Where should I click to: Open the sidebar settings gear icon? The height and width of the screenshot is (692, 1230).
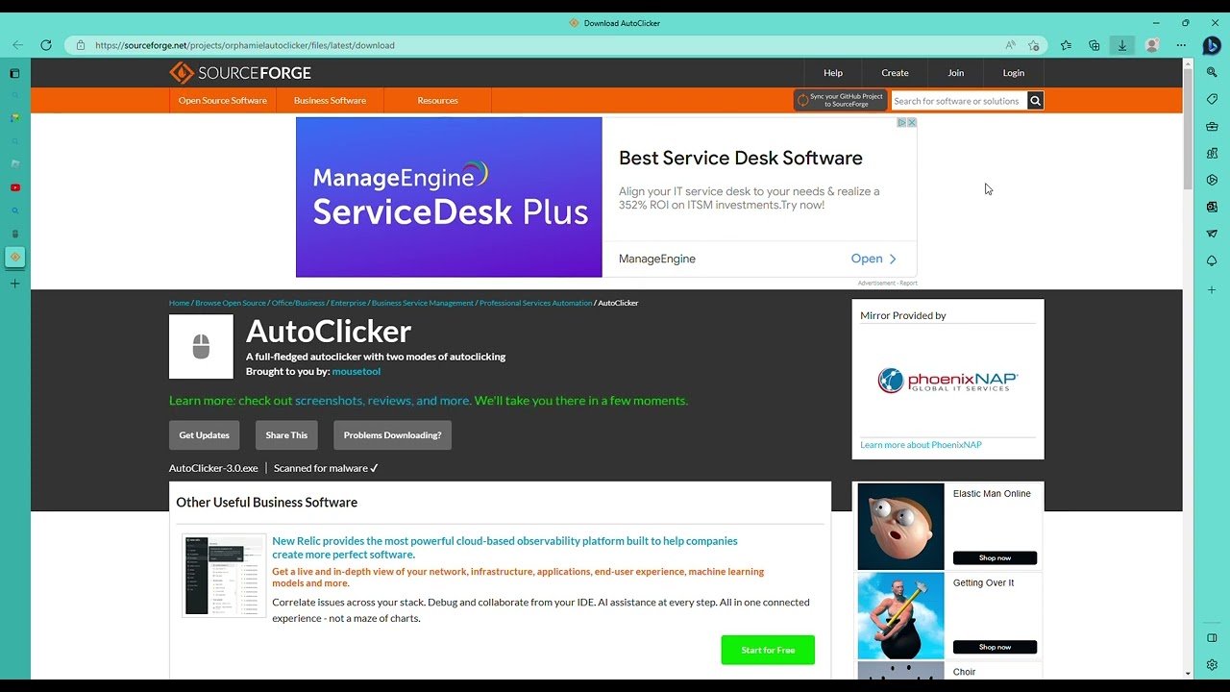tap(1212, 665)
